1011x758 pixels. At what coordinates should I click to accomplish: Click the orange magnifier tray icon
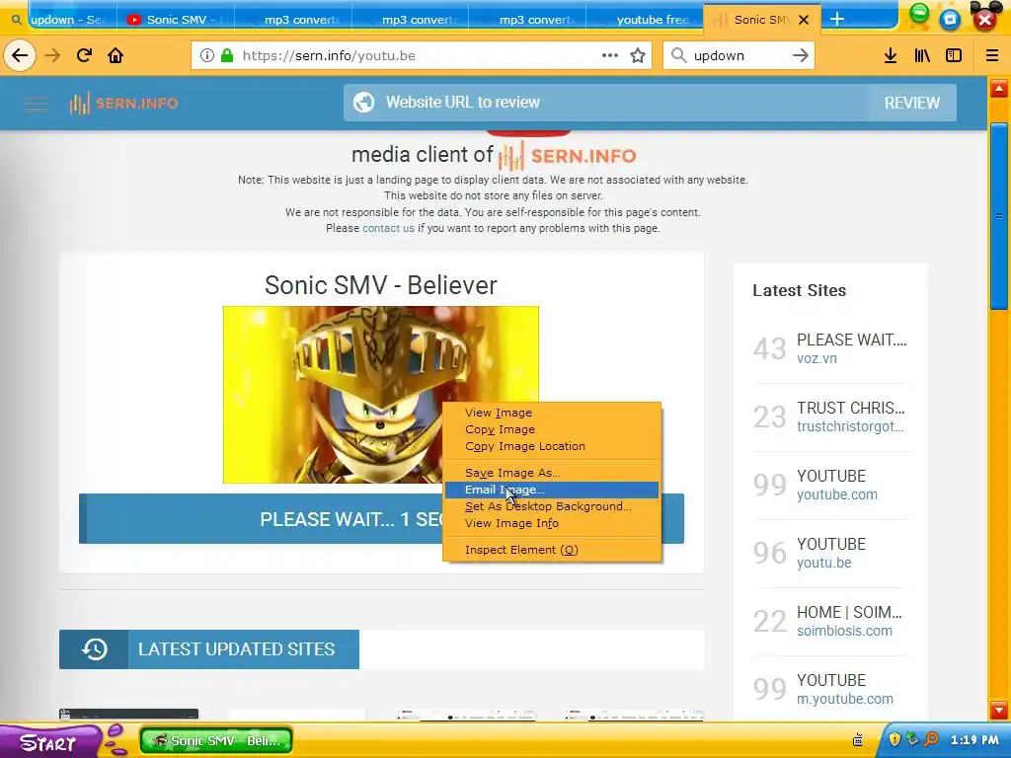(931, 738)
